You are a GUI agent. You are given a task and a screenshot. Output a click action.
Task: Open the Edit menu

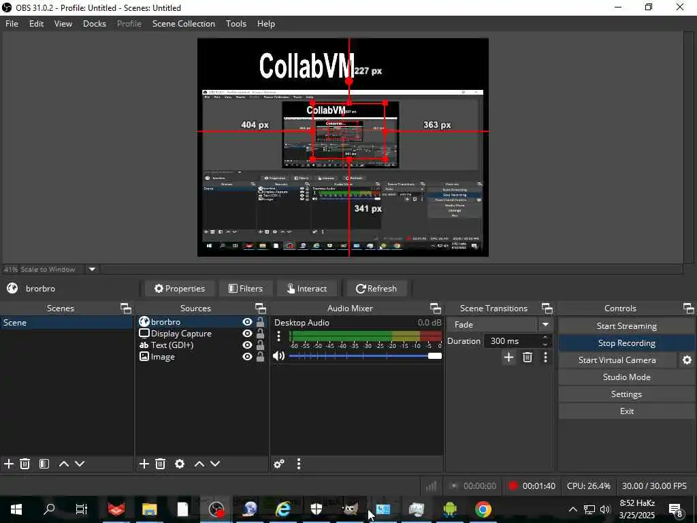[36, 24]
